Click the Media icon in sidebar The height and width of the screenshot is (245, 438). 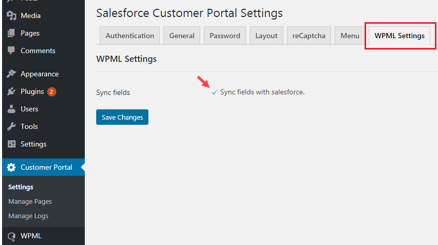(11, 15)
